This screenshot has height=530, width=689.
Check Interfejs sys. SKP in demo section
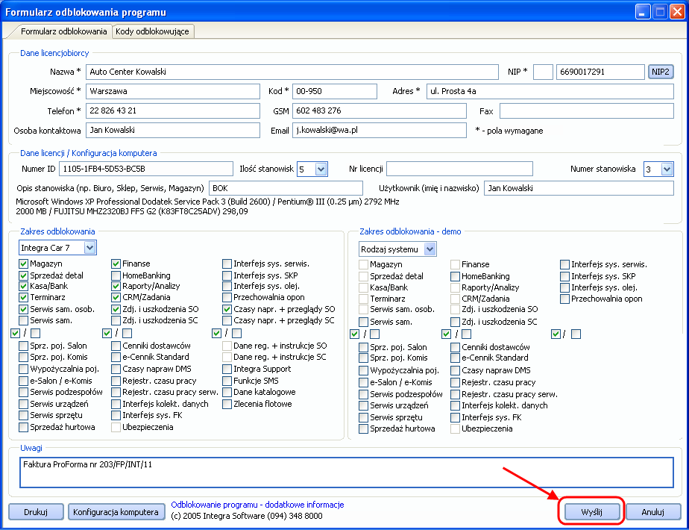pyautogui.click(x=565, y=277)
